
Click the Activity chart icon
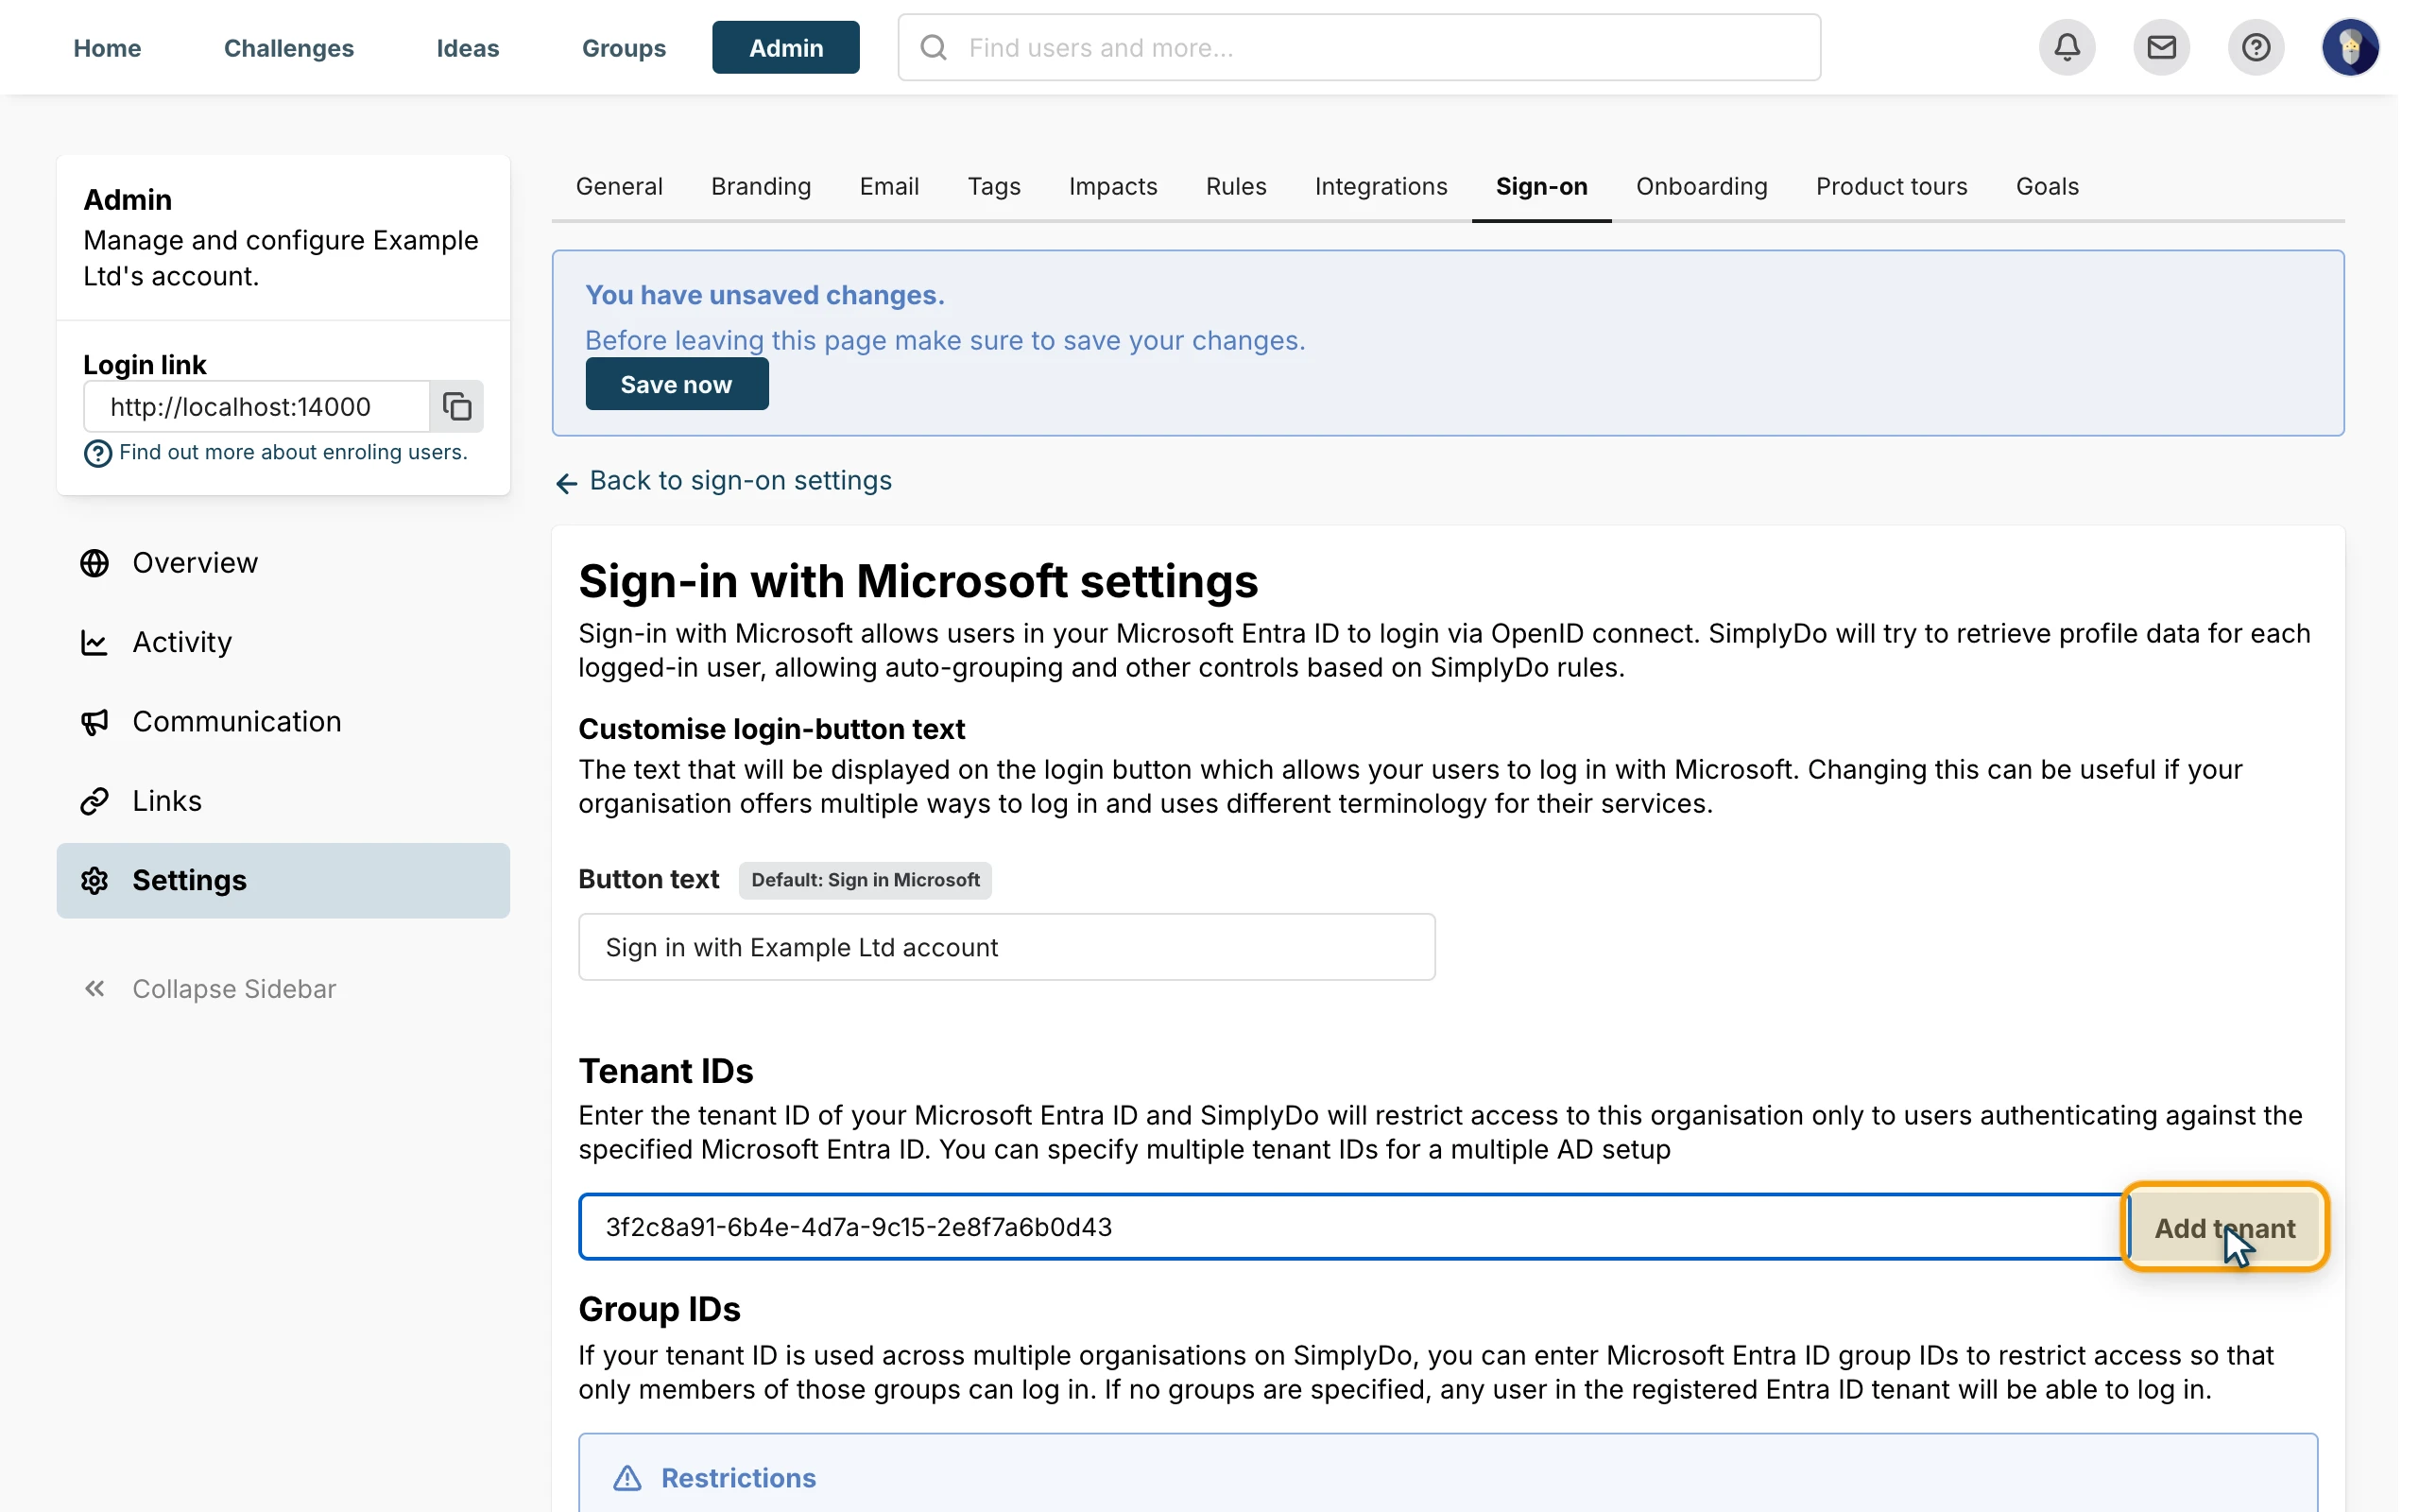pyautogui.click(x=94, y=642)
